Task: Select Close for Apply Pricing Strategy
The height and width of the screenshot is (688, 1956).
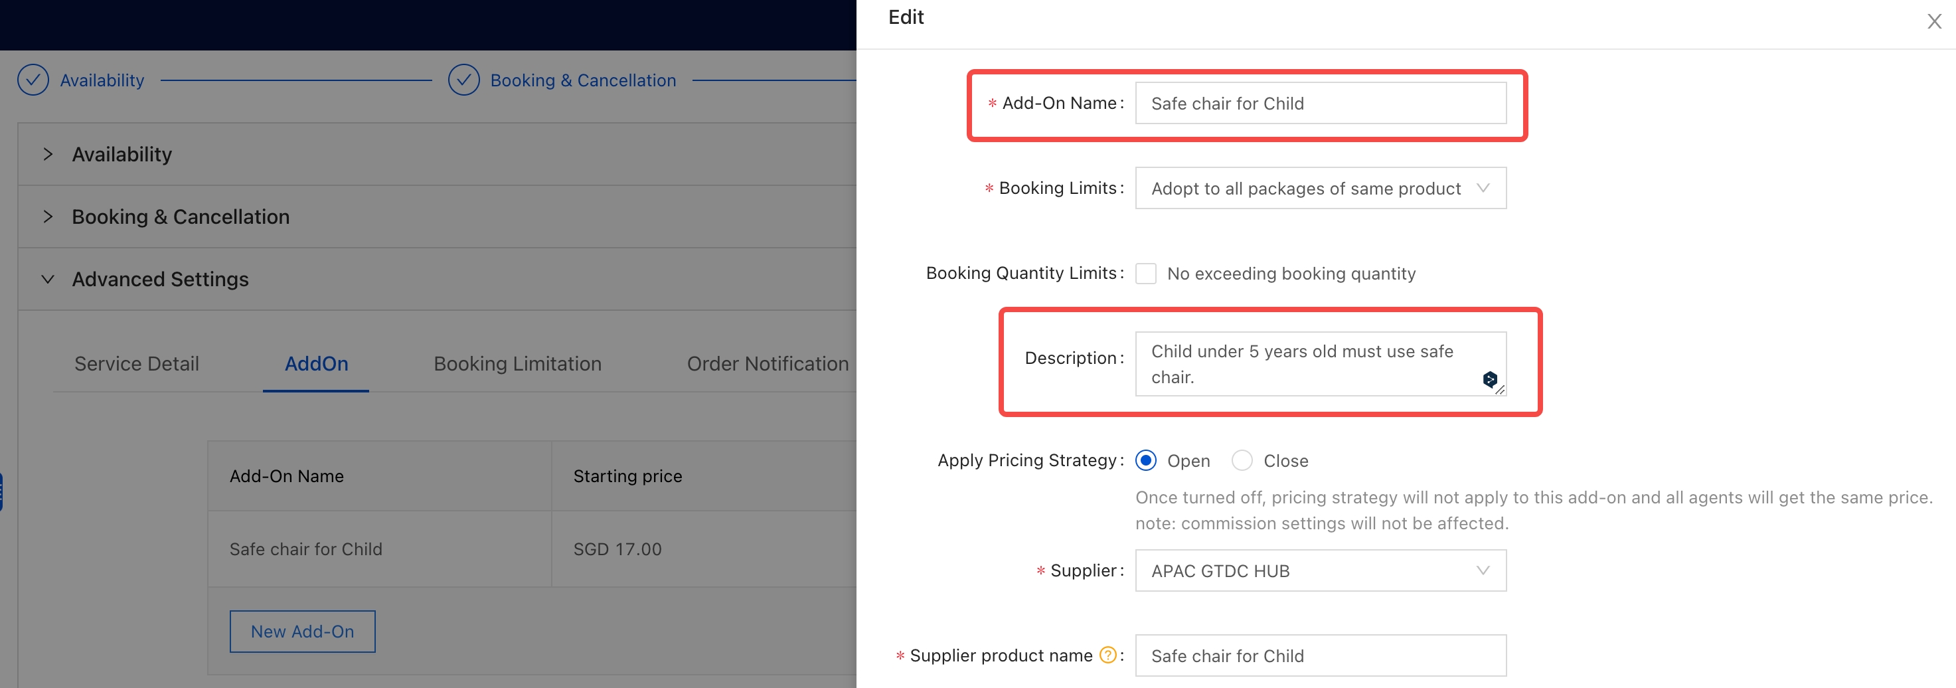Action: tap(1242, 460)
